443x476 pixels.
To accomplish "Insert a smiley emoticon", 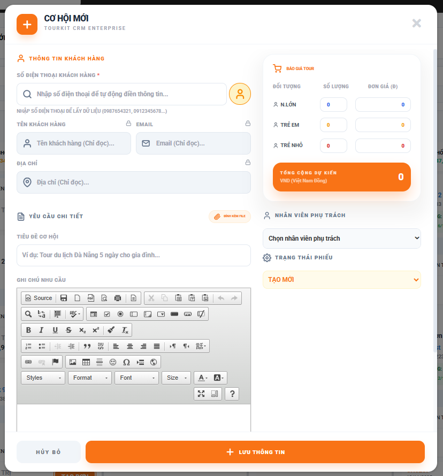I will (113, 362).
